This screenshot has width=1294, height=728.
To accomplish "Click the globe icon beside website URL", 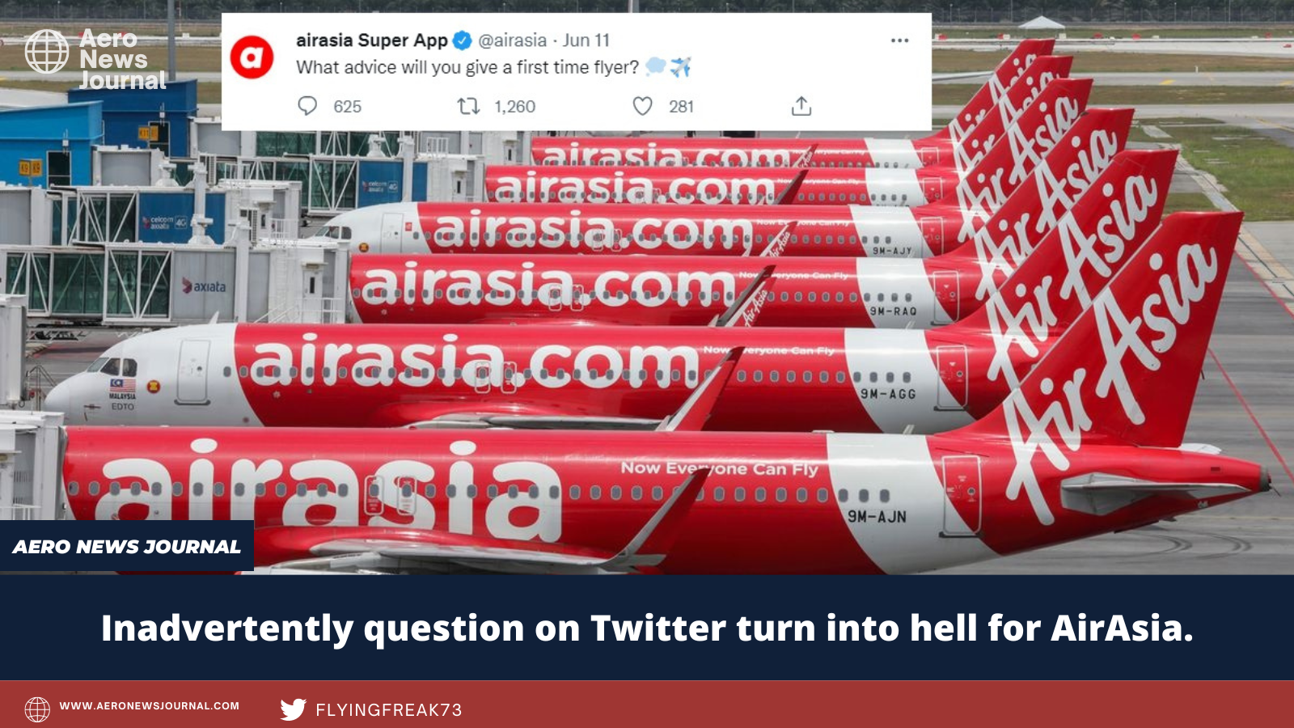I will [x=37, y=709].
